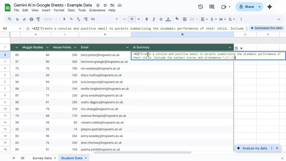Switch to the Survey Data sheet tab
The image size is (286, 161).
[42, 158]
